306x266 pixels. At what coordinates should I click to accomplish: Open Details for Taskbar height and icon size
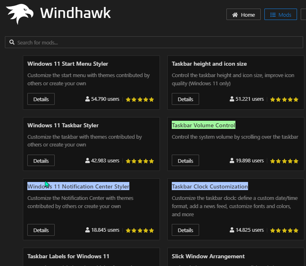(185, 99)
